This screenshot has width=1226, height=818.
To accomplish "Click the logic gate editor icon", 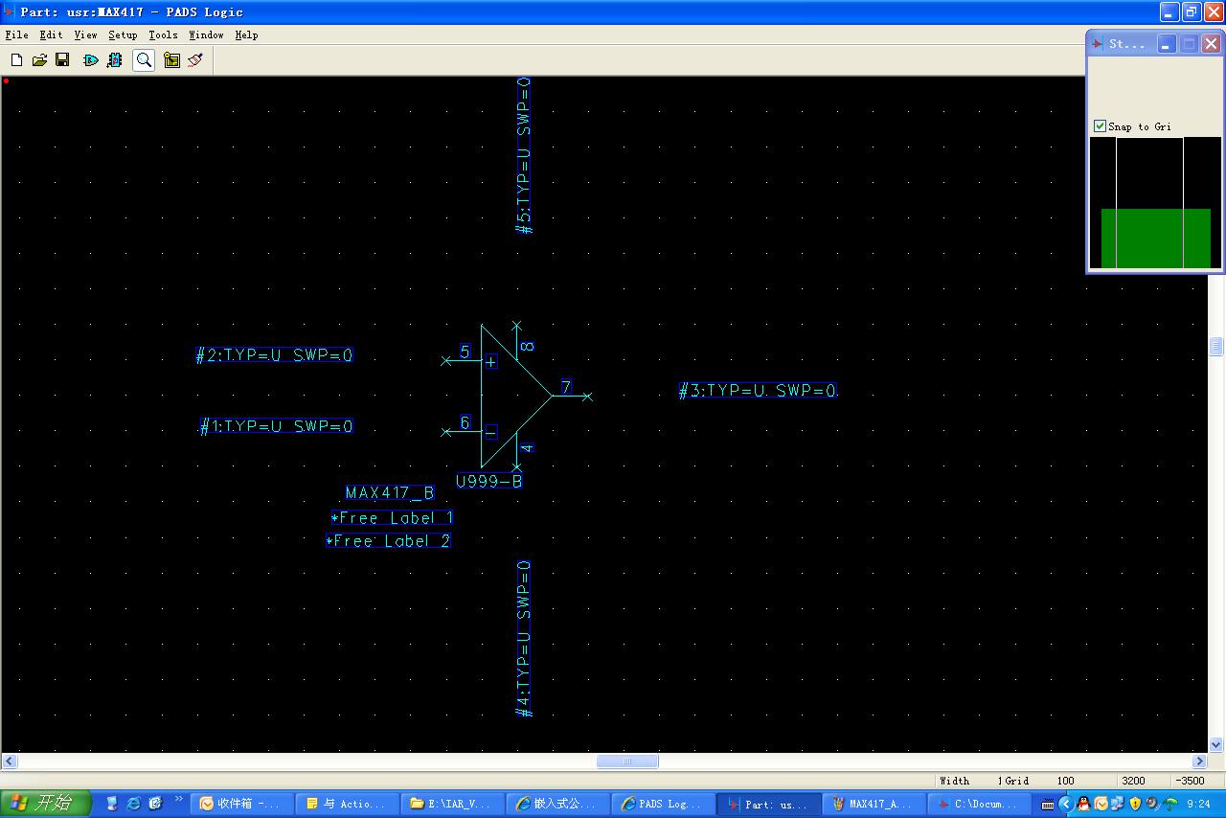I will tap(91, 60).
